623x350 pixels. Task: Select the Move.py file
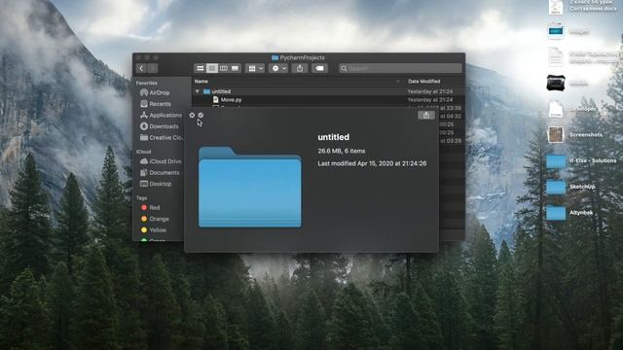pos(232,100)
